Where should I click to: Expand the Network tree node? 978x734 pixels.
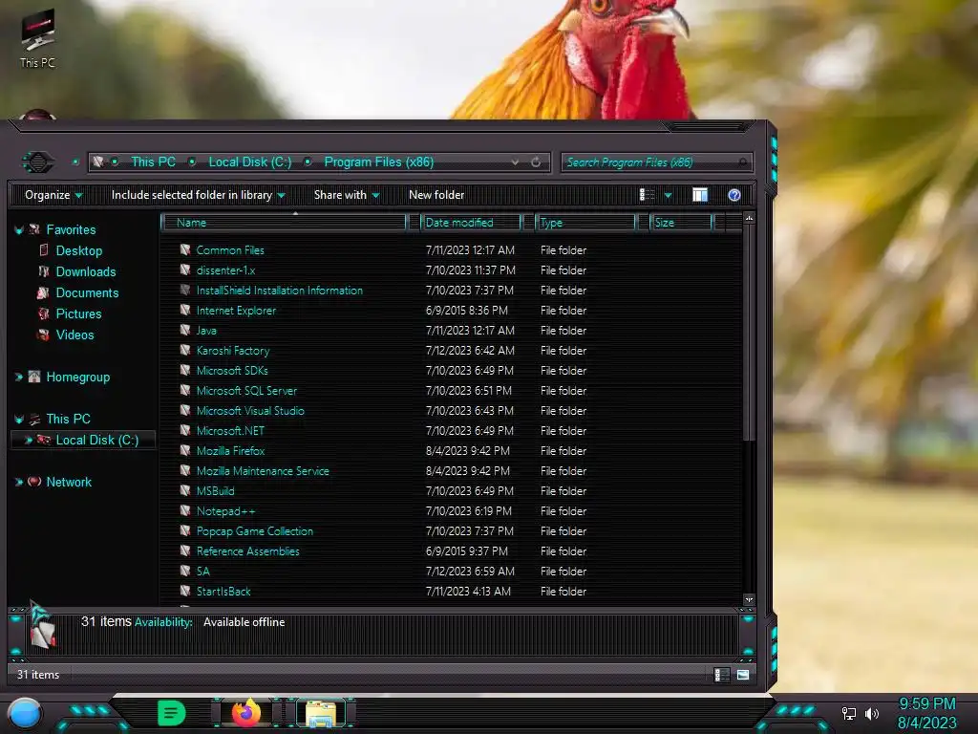(x=19, y=482)
